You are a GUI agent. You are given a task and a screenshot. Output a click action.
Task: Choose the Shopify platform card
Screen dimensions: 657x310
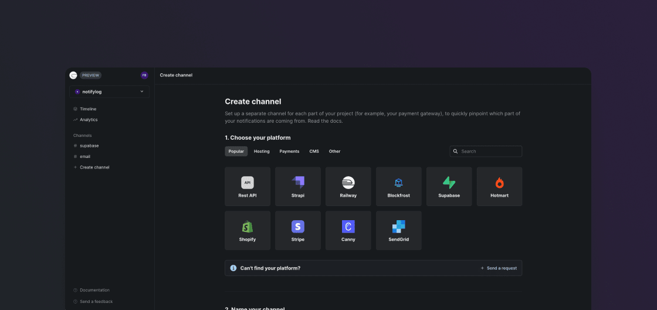(248, 231)
